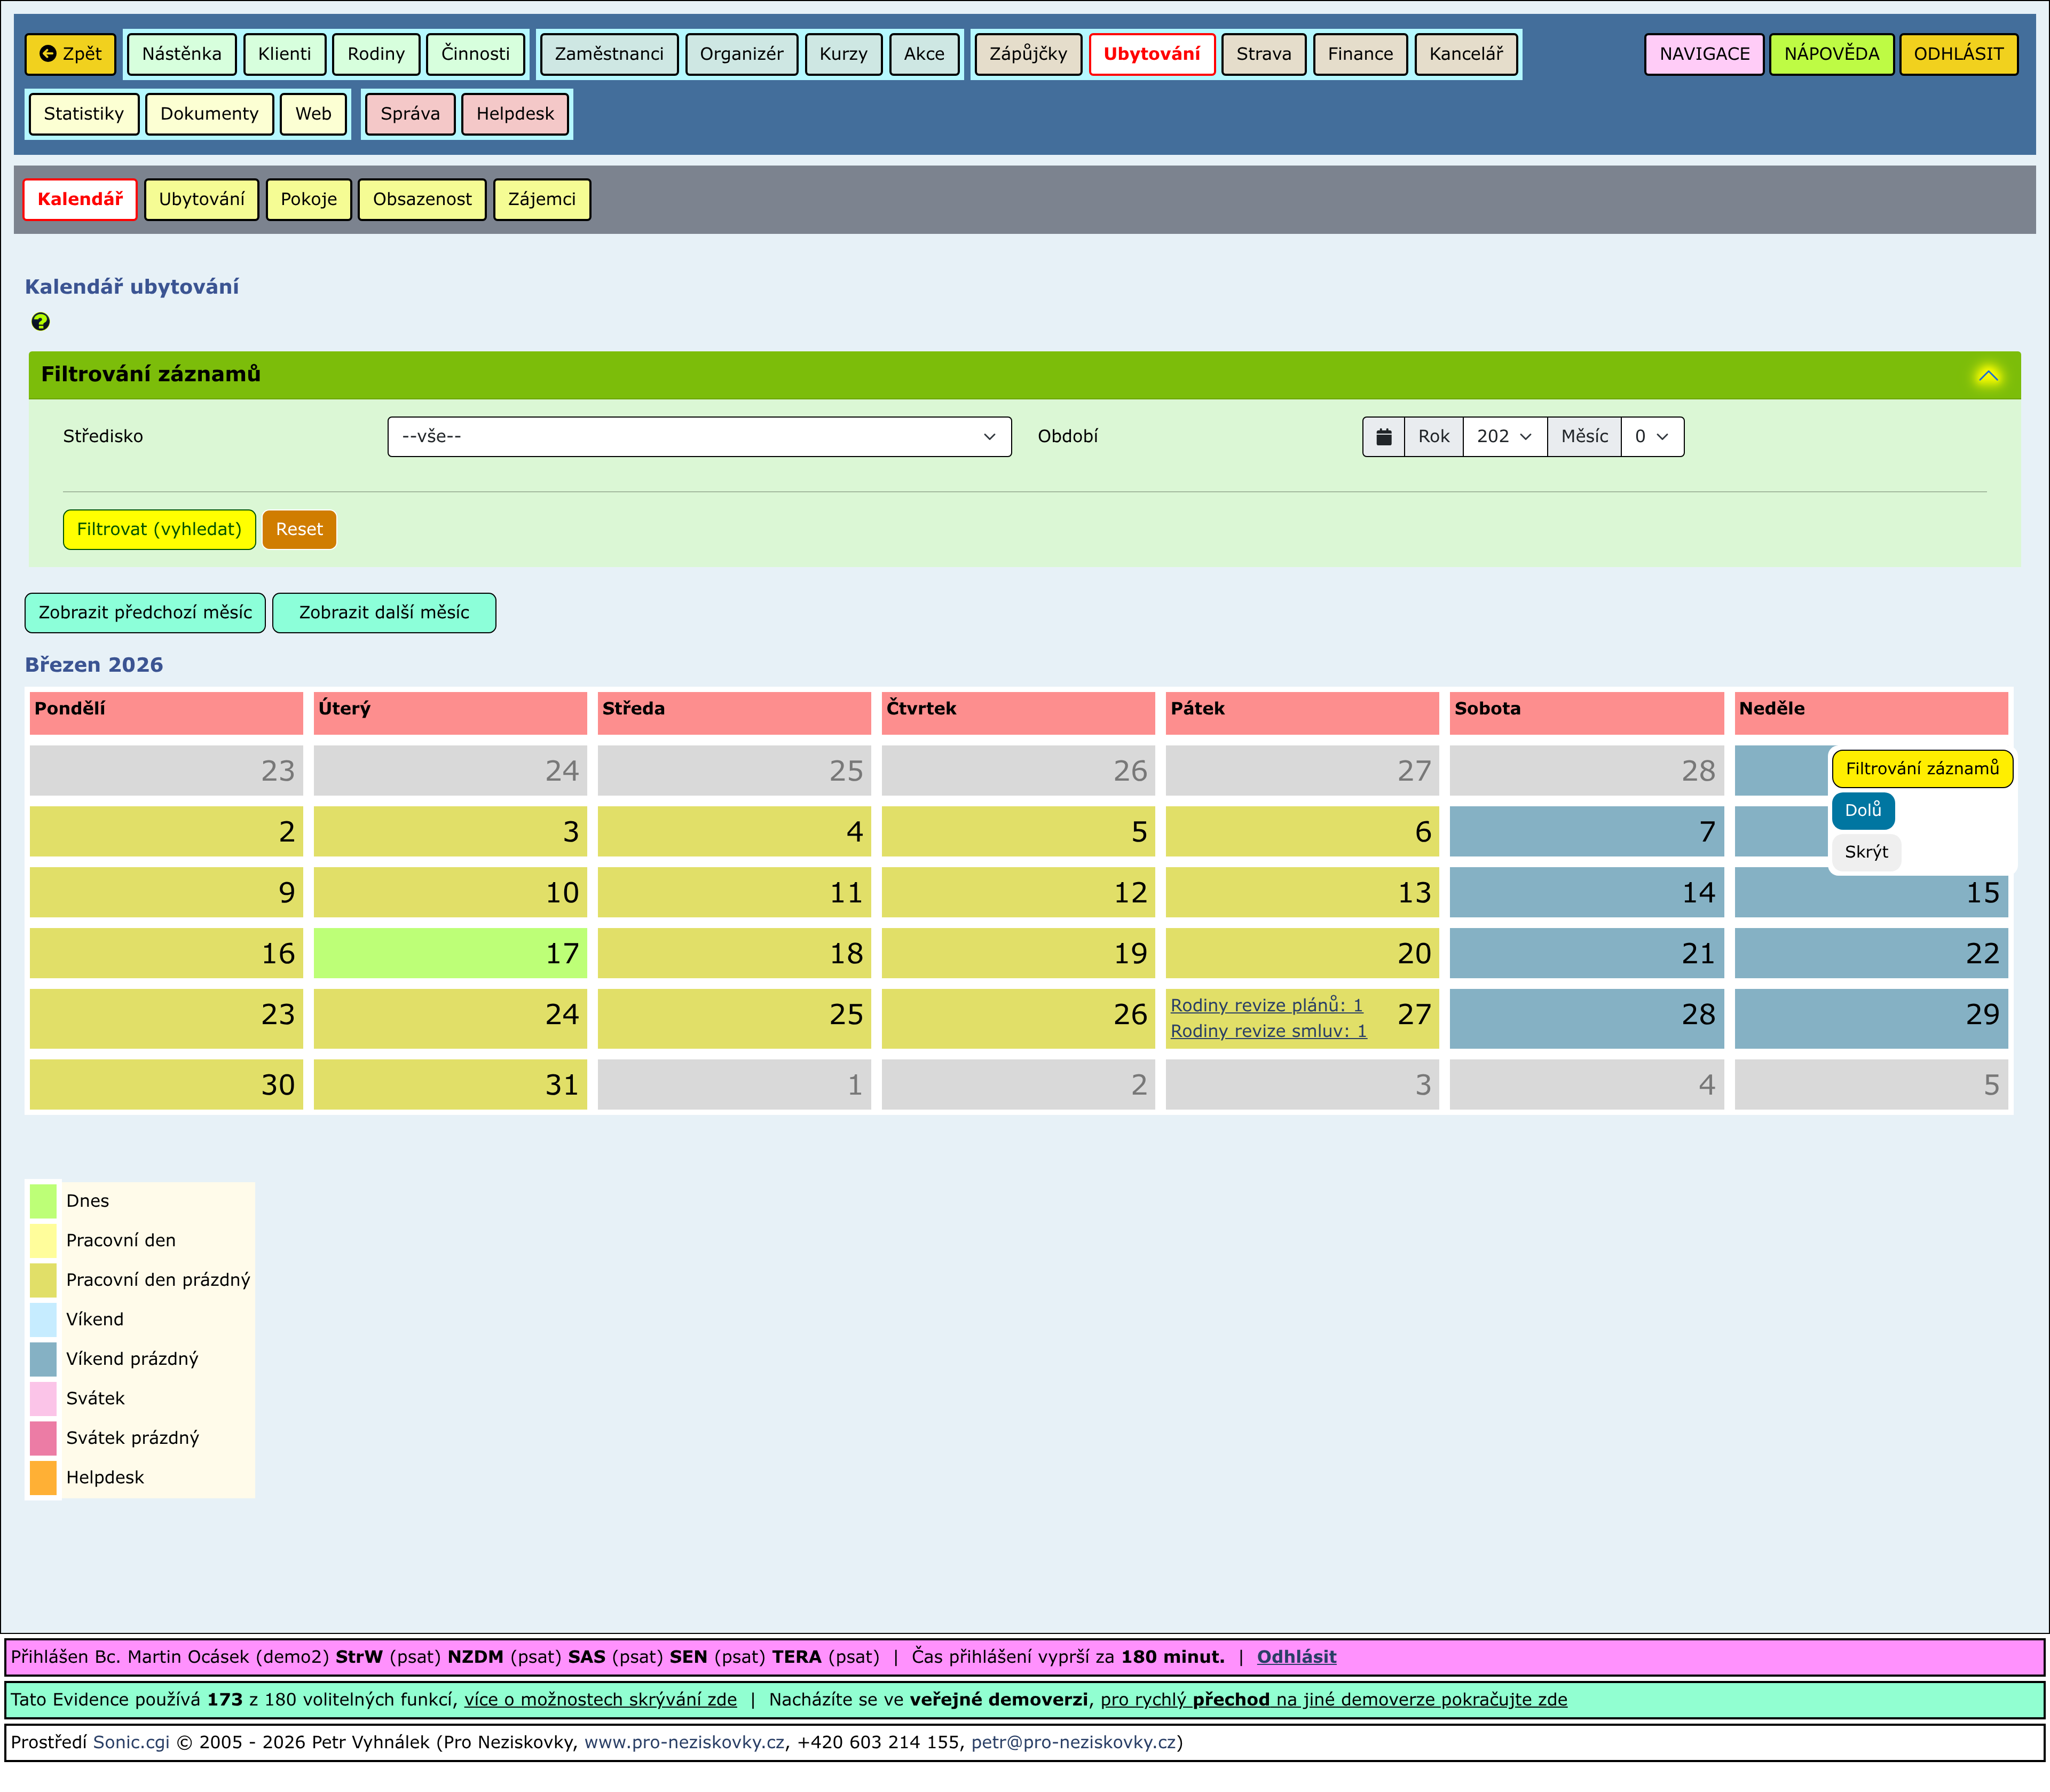Image resolution: width=2050 pixels, height=1792 pixels.
Task: Click Zobrazit další měsíc button
Action: [384, 613]
